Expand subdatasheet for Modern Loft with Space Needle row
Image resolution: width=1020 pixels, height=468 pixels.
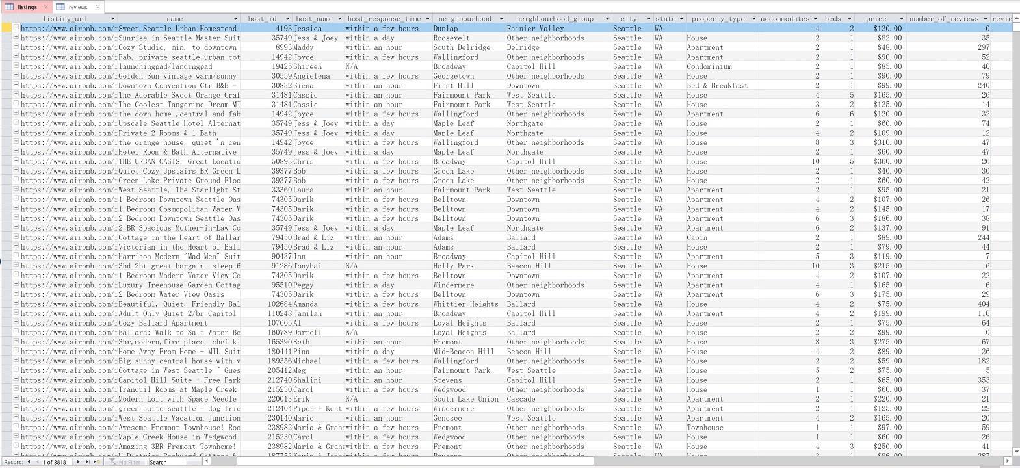[16, 399]
